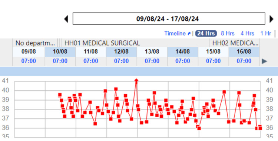This screenshot has width=278, height=141.
Task: Switch to 8 Hrs interval
Action: (228, 33)
